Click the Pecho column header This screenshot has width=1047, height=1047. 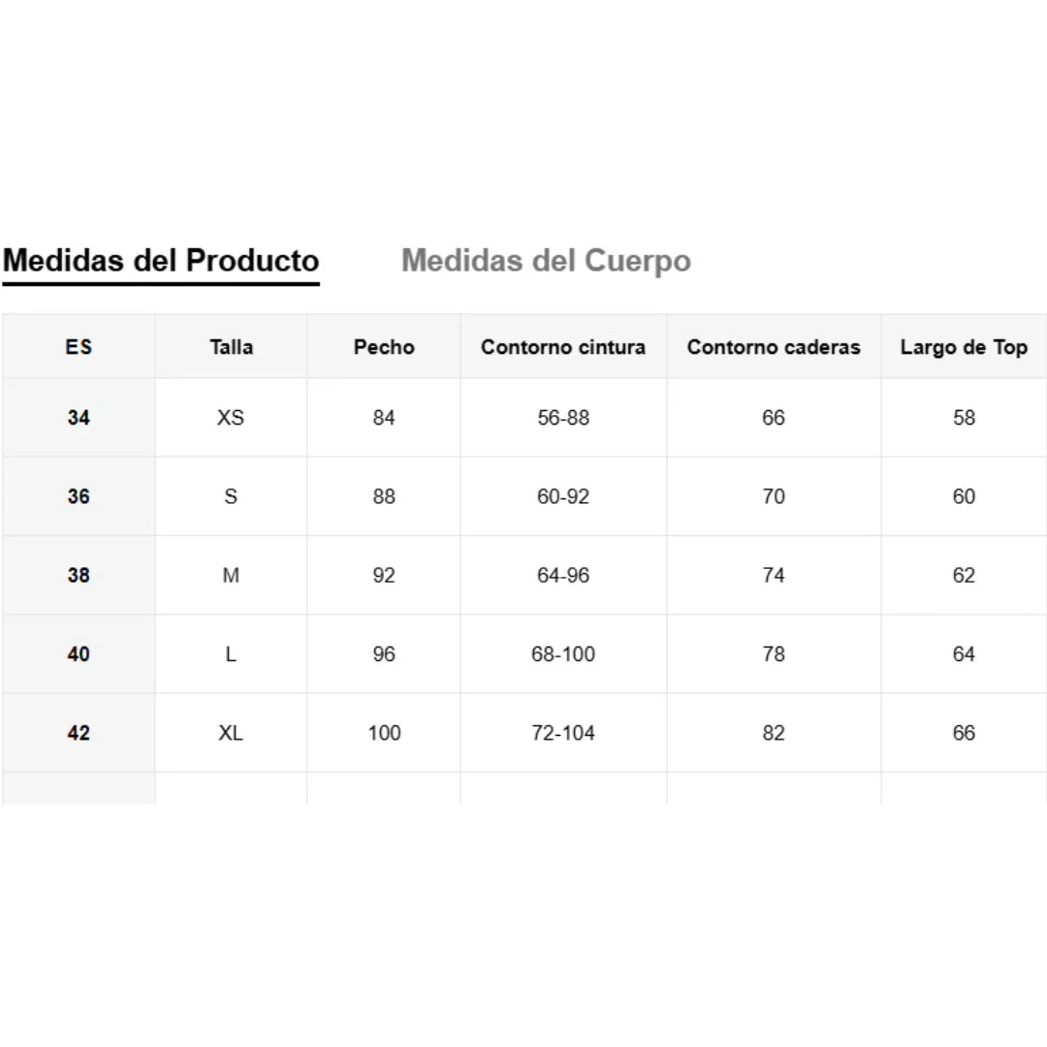click(x=384, y=347)
